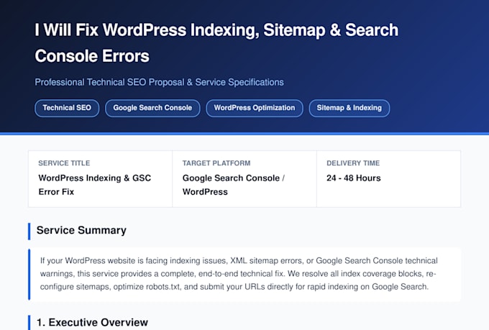The height and width of the screenshot is (330, 489).
Task: Click the main heading 'I Will Fix WordPress Indexing'
Action: click(x=216, y=43)
